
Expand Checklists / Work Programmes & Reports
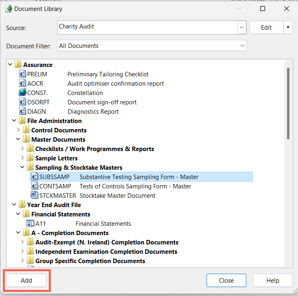click(x=22, y=148)
